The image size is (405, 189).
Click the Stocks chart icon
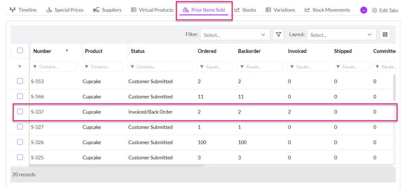[x=237, y=10]
